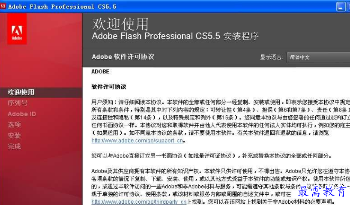Click the ADOBE heading atop the agreement
The width and height of the screenshot is (350, 205).
click(x=100, y=72)
